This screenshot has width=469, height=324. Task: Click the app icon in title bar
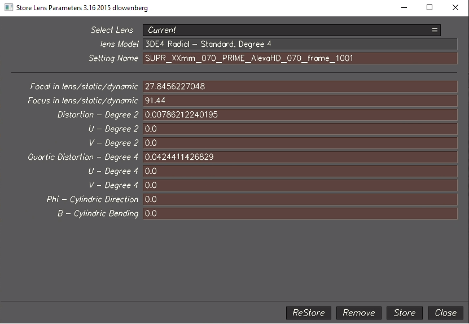click(8, 8)
